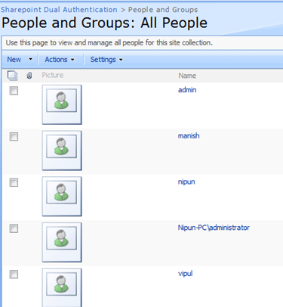Tick the vipul row checkbox

(x=14, y=274)
